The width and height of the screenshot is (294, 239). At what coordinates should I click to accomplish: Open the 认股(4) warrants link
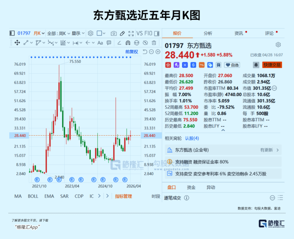[x=192, y=138]
